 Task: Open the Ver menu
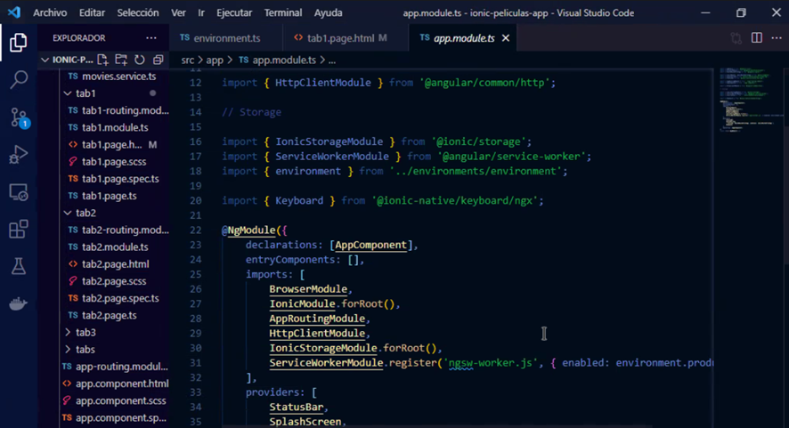[x=178, y=12]
